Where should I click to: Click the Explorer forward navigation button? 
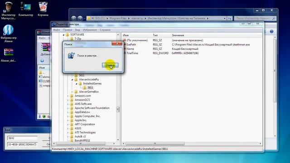[x=80, y=18]
